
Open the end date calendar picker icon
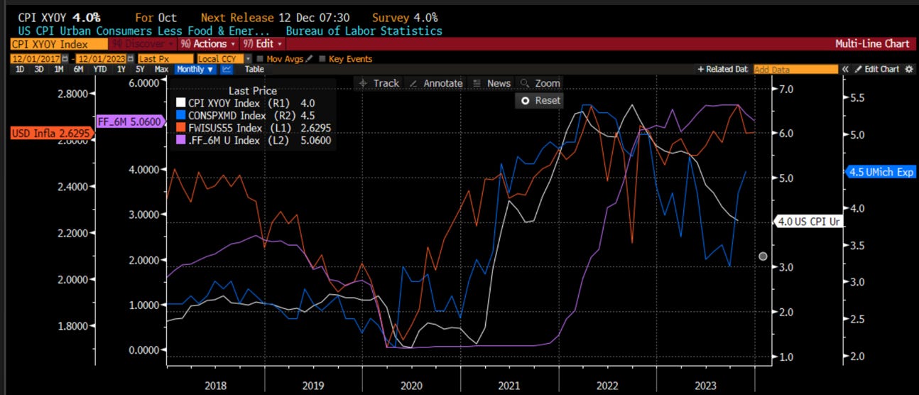point(132,59)
